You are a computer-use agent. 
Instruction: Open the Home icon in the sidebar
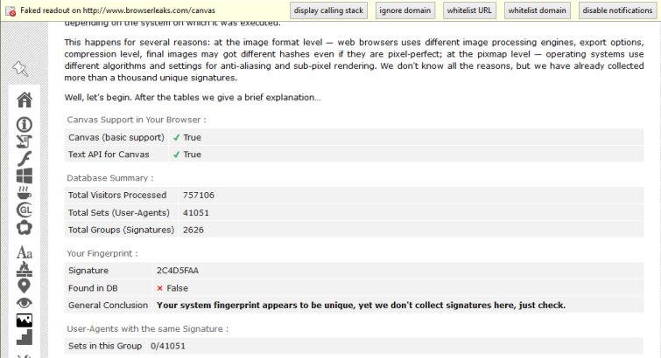[x=25, y=100]
